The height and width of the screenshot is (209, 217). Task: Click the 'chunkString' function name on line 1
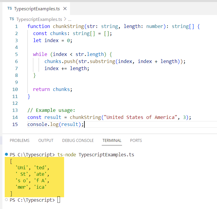[69, 26]
